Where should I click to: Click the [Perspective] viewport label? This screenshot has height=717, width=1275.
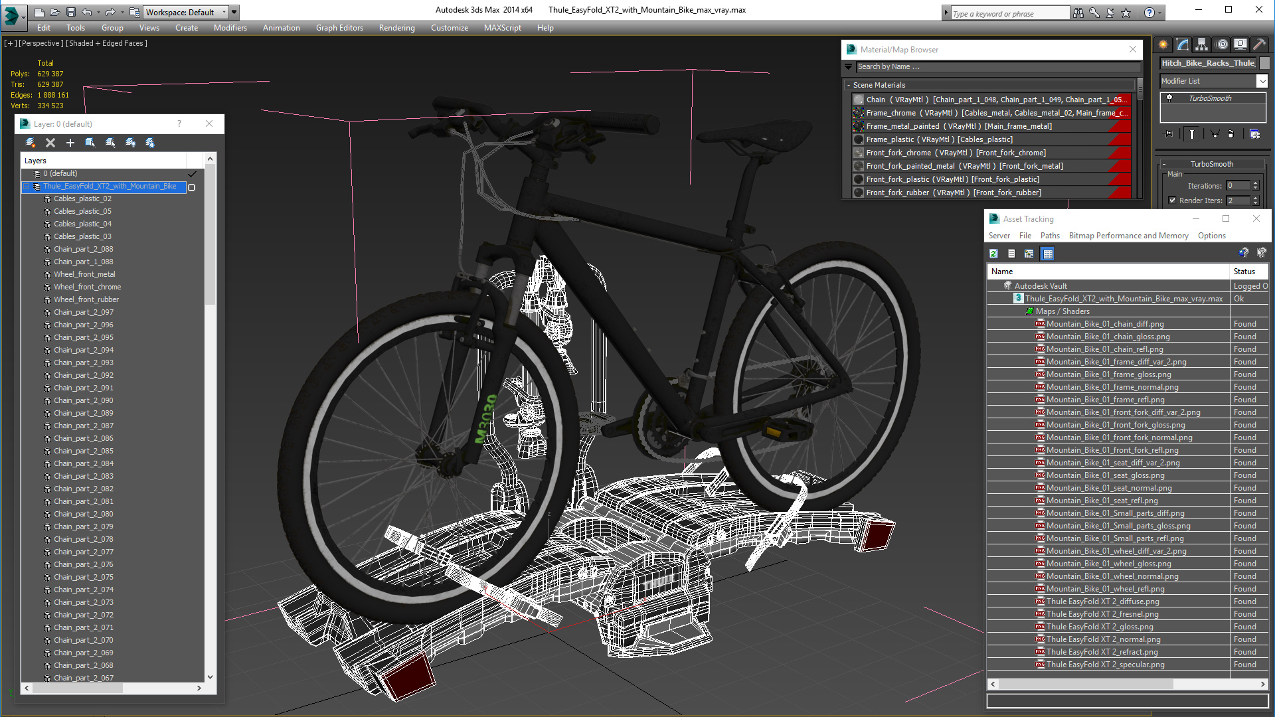[41, 43]
